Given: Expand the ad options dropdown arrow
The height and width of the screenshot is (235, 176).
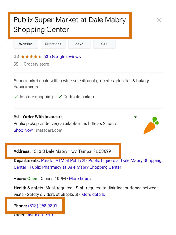Looking at the screenshot, I should [136, 117].
